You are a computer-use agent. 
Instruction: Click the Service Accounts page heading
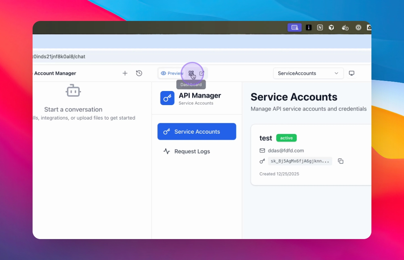294,97
